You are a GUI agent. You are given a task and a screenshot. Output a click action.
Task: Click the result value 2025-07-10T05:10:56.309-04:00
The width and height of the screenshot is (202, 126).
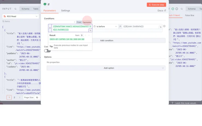coord(67,39)
